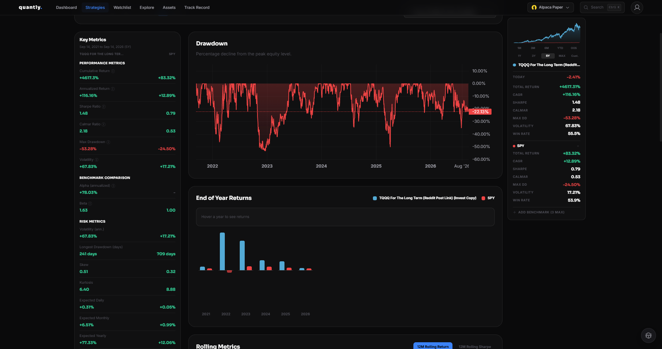
Task: Click Volatility info icon in Performance Metrics
Action: point(97,160)
